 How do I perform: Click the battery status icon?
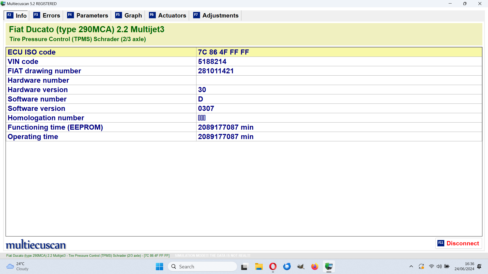[447, 267]
